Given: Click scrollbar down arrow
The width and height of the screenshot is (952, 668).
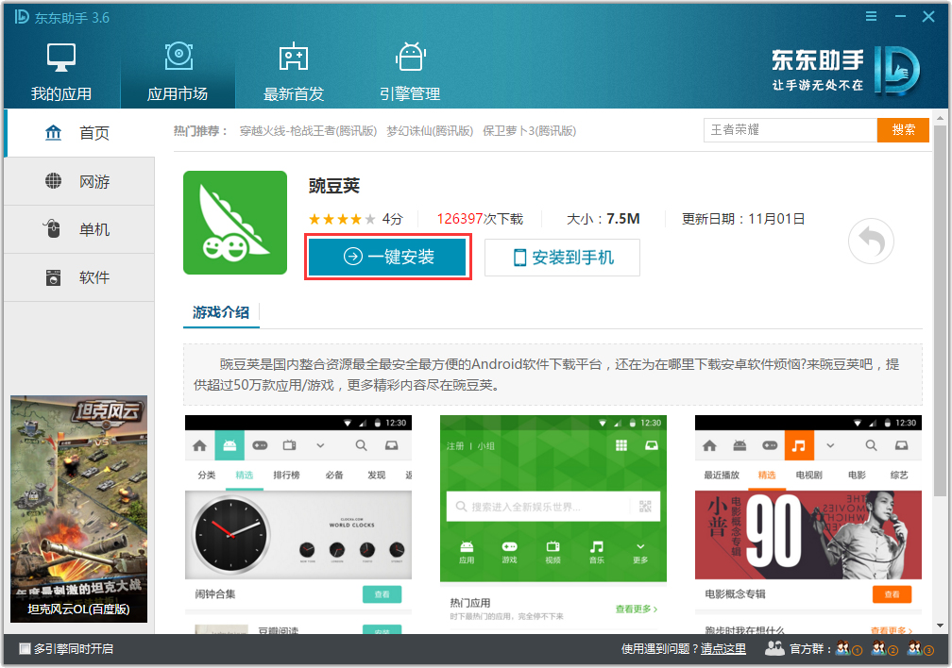Looking at the screenshot, I should [940, 626].
